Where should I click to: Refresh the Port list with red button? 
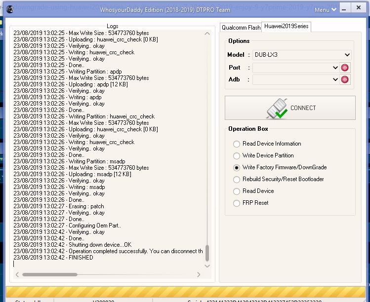(x=345, y=68)
